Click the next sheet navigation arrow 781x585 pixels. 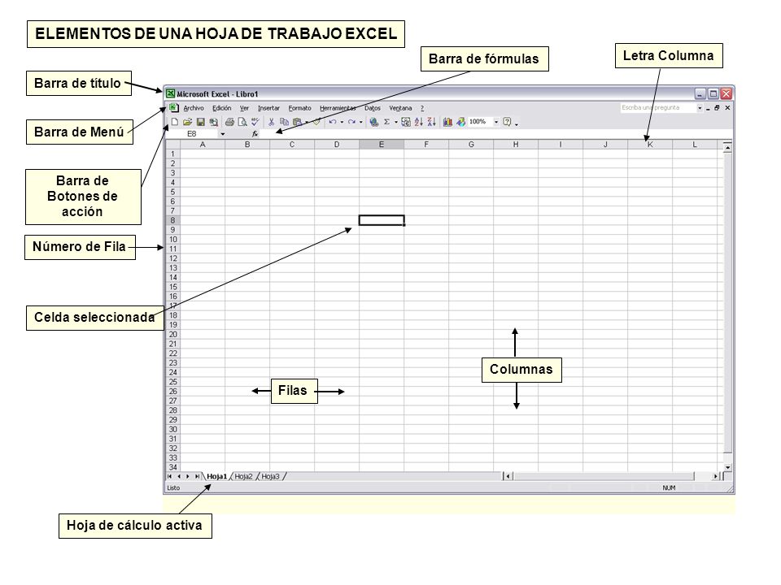[188, 476]
